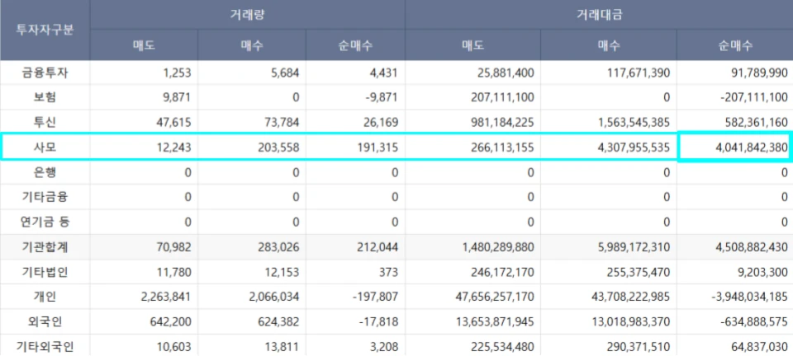Select the 거래량 group header

tap(247, 14)
